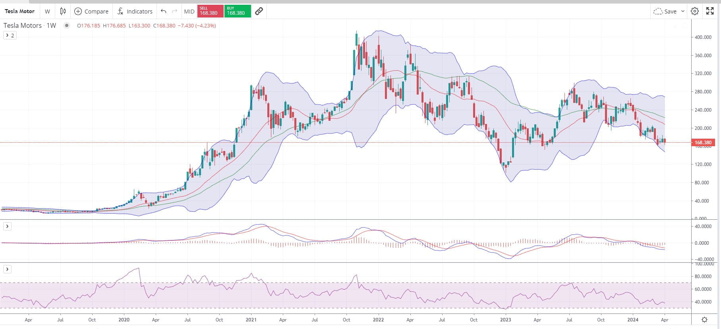
Task: Change the W weekly interval setting
Action: tap(47, 11)
